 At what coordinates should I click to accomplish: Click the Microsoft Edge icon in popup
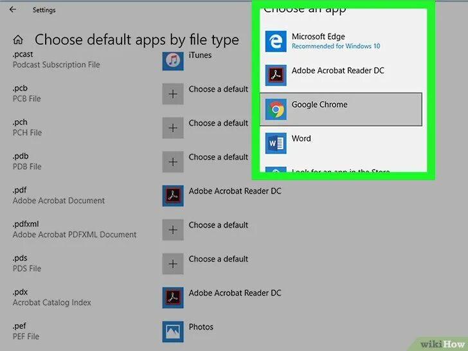click(x=276, y=41)
